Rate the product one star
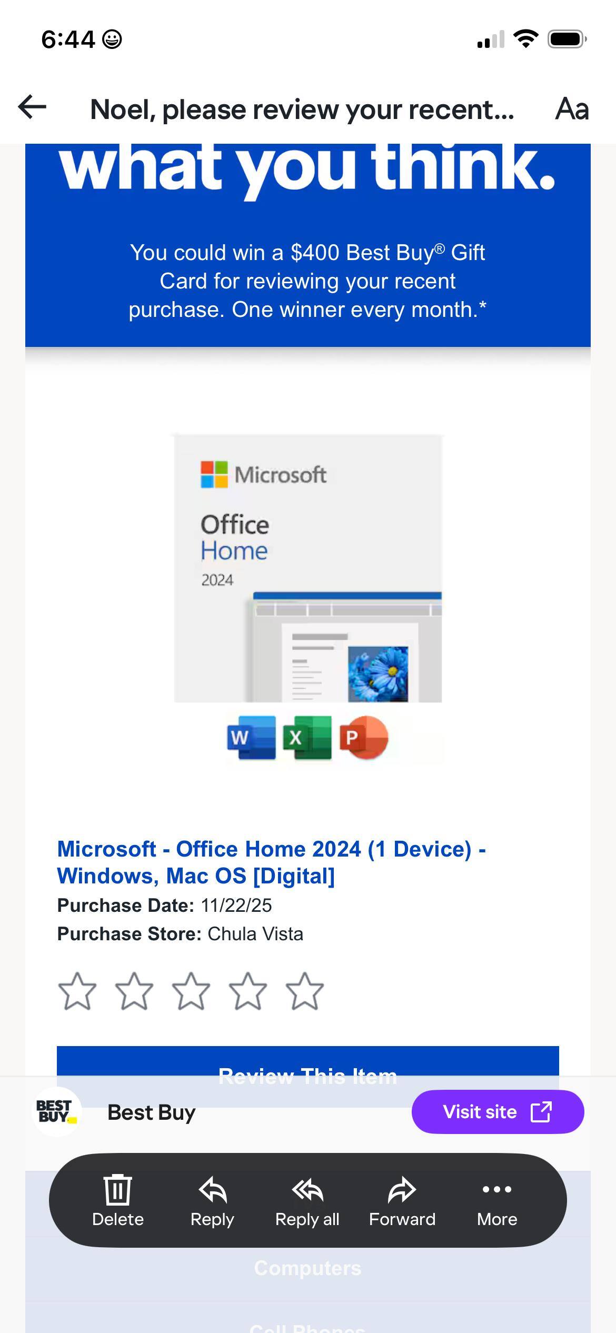Image resolution: width=616 pixels, height=1333 pixels. click(x=77, y=991)
